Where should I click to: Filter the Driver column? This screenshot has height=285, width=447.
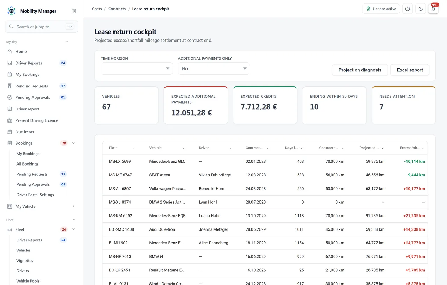click(x=230, y=148)
